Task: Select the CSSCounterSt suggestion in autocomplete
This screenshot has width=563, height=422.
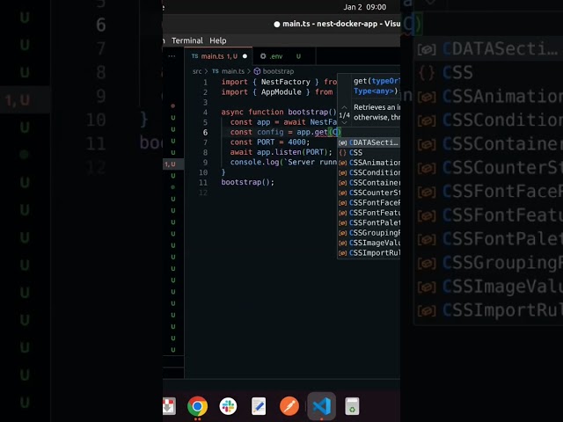Action: click(369, 193)
